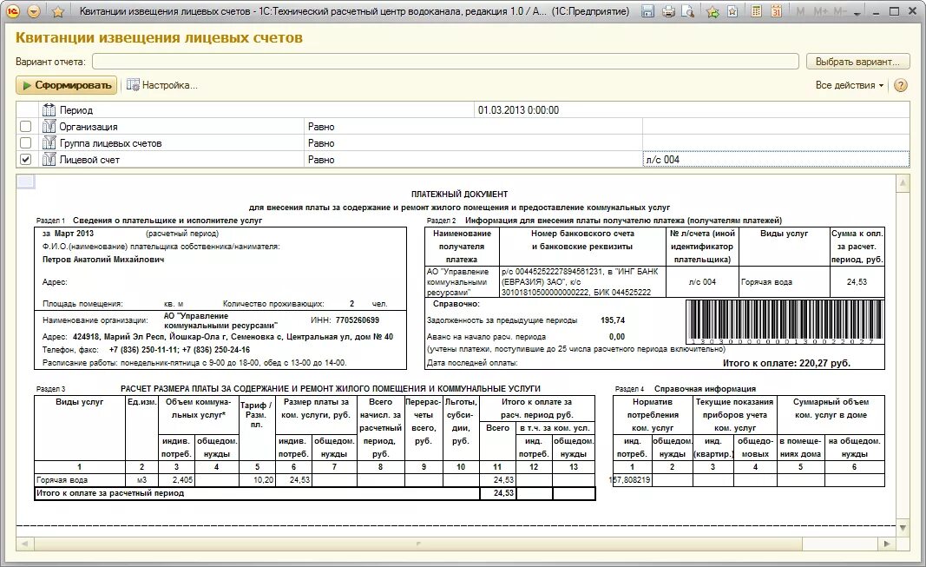926x567 pixels.
Task: Click the Вариант отчета input field
Action: click(x=445, y=62)
